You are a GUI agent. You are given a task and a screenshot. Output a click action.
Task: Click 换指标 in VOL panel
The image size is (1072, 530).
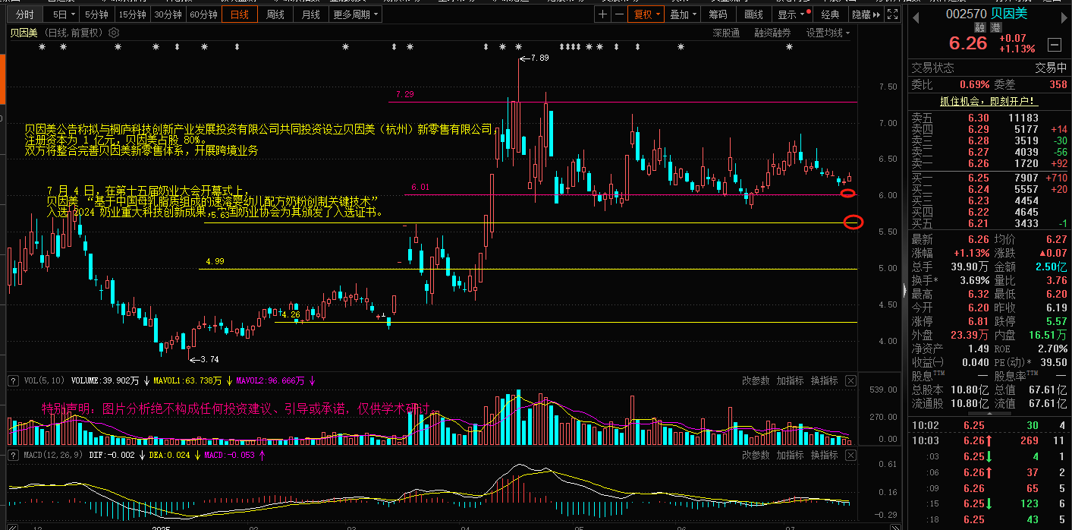pyautogui.click(x=824, y=380)
